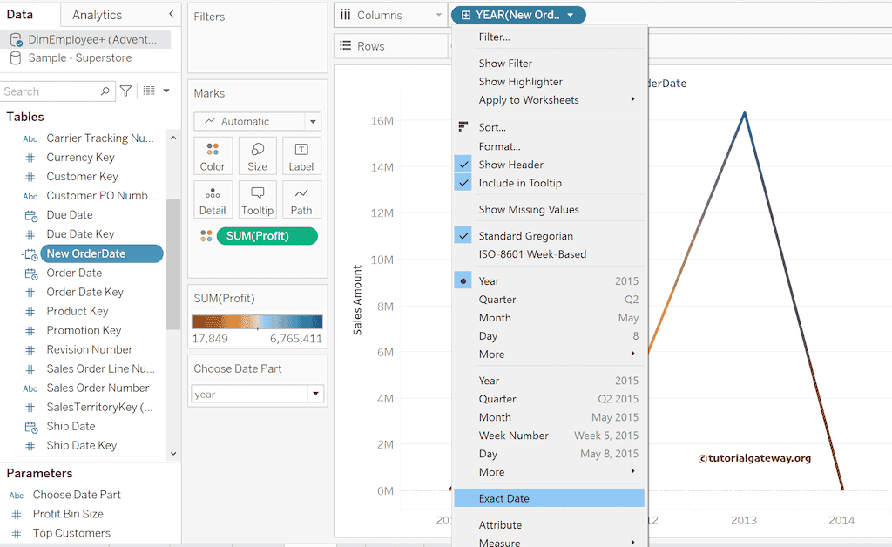Click the Tooltip mark card

coord(257,199)
